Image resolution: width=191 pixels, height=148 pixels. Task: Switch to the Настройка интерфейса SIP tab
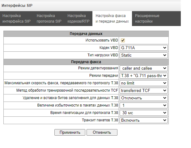(x=16, y=19)
